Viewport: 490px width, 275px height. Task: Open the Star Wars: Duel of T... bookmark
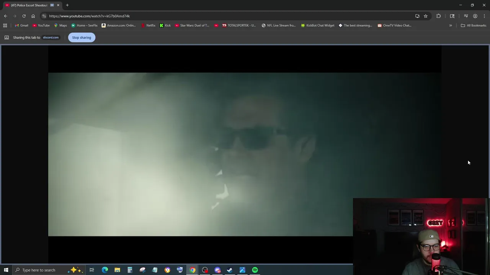click(192, 26)
